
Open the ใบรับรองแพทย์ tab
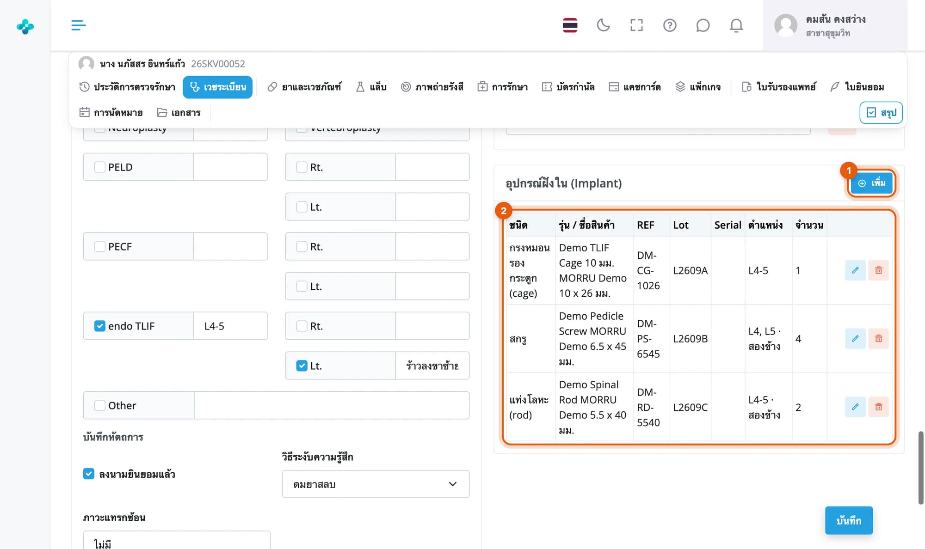point(779,87)
